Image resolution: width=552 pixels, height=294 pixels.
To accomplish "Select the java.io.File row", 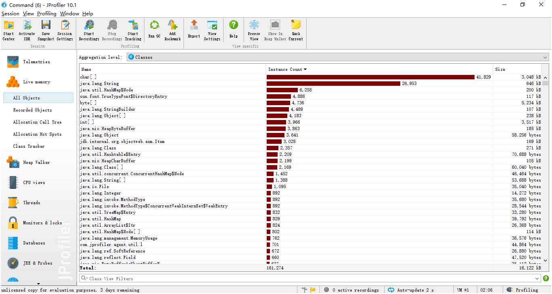I will [x=311, y=186].
